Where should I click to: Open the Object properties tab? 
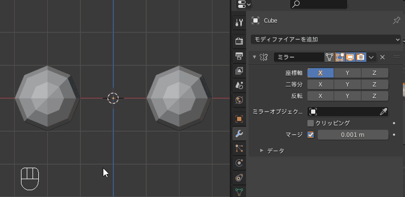(239, 119)
